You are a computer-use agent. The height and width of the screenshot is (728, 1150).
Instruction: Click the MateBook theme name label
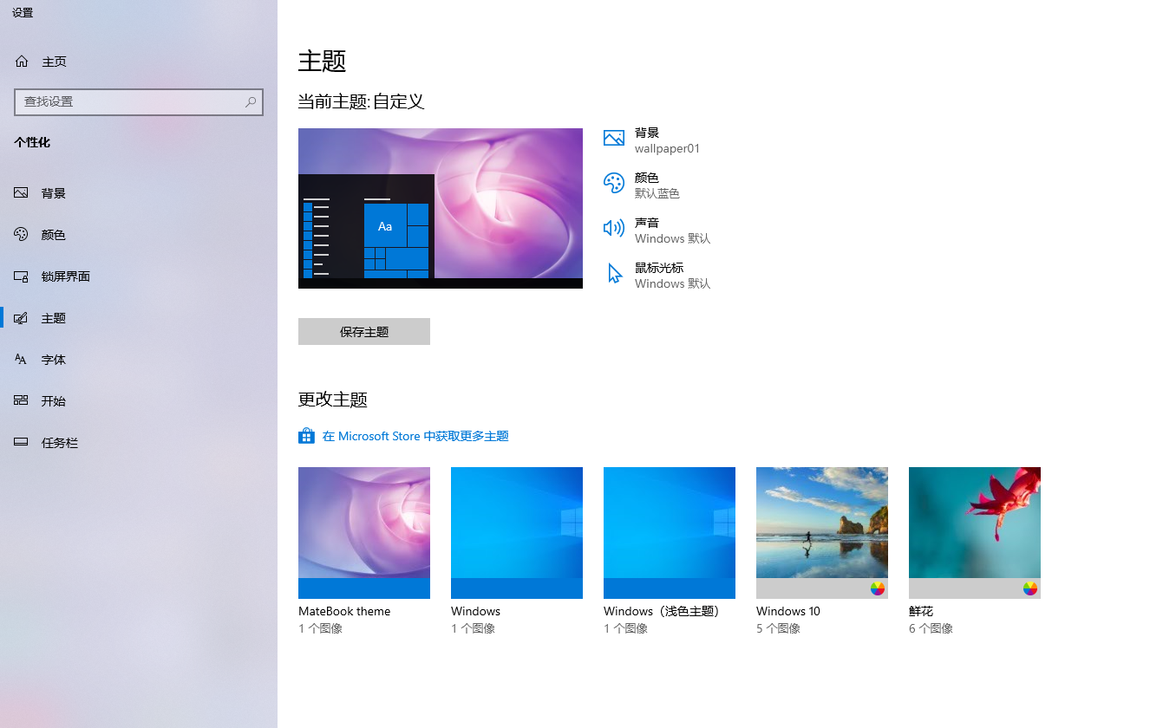click(x=344, y=611)
